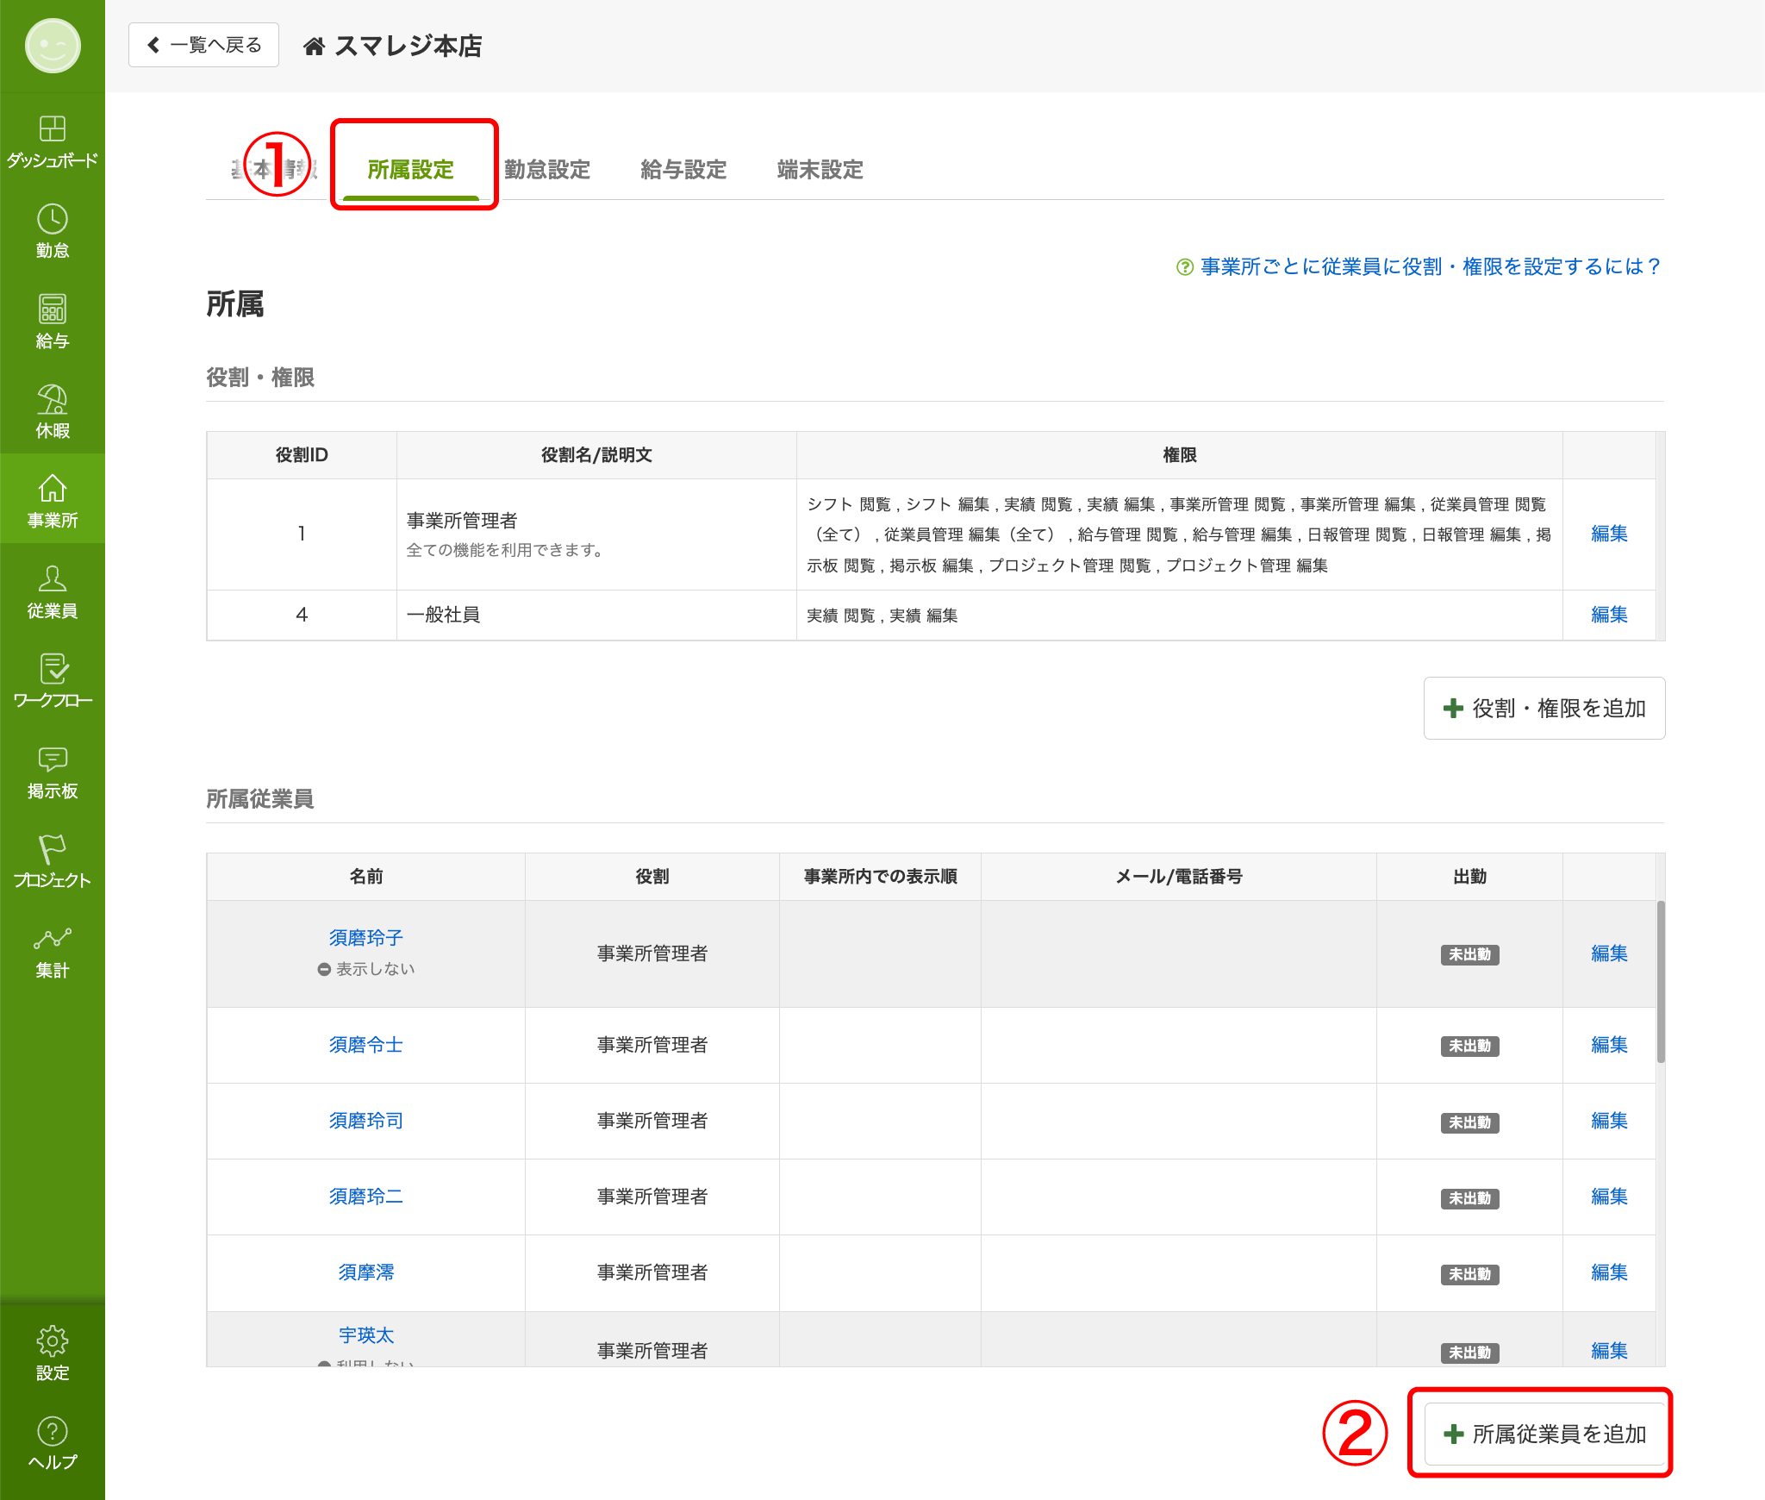Click 未出勤 badge in 須磨玲子 row
This screenshot has height=1500, width=1765.
1469,954
